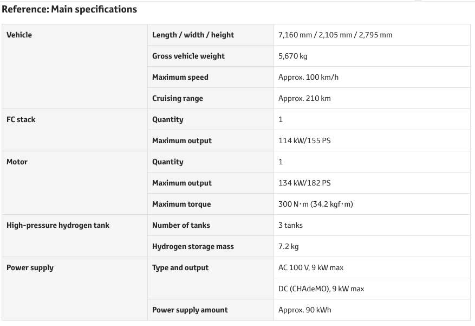Click the "Approx. 100 km/h" speed value
This screenshot has height=326, width=475.
click(x=308, y=77)
